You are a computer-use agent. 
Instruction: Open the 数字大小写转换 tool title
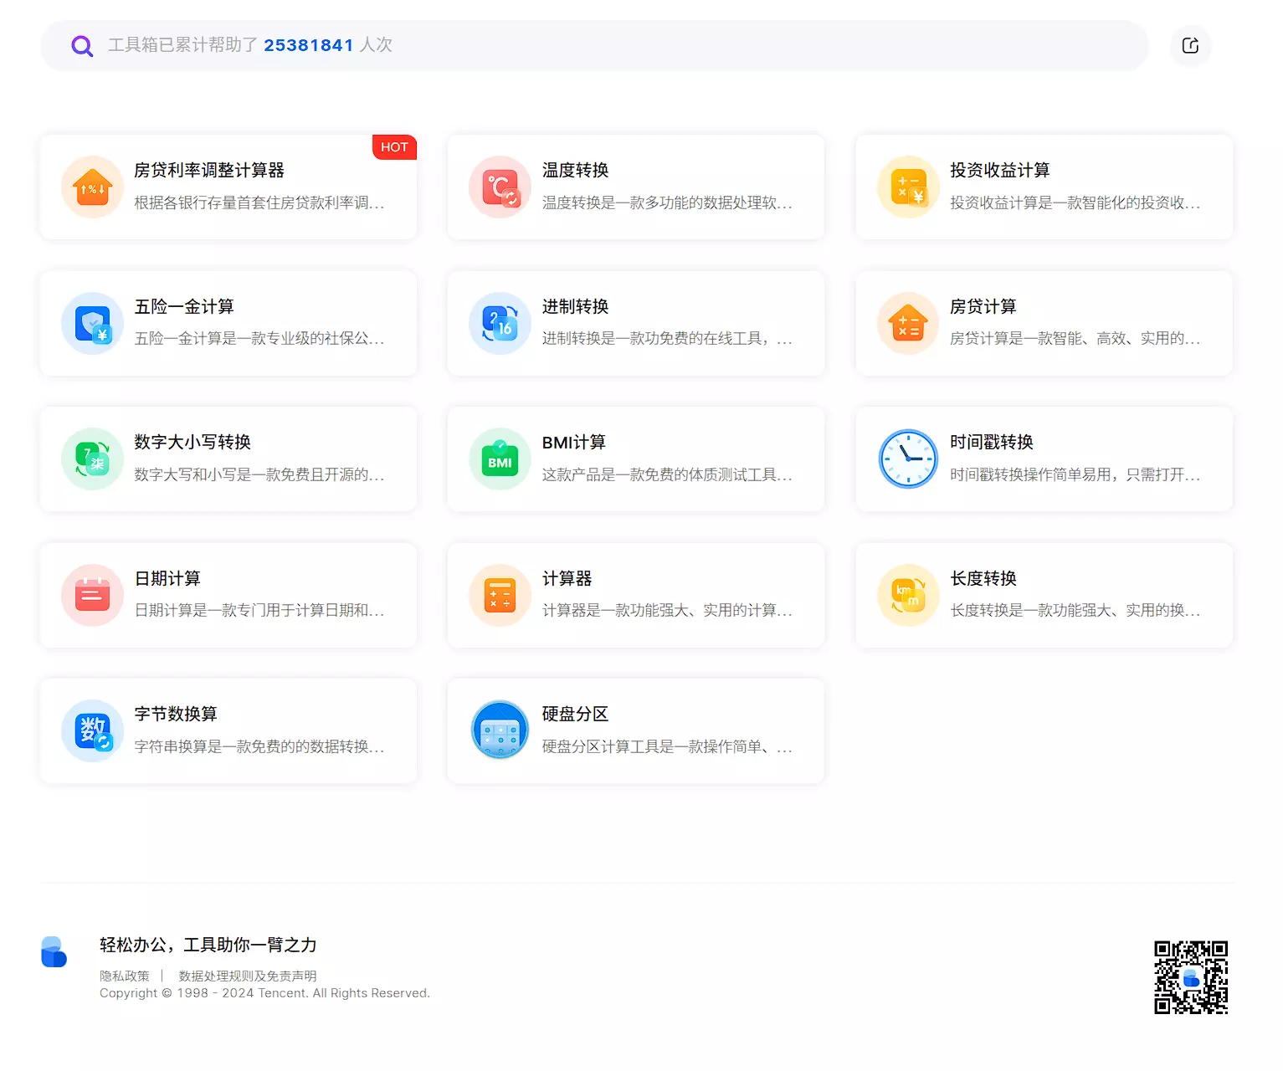coord(192,443)
